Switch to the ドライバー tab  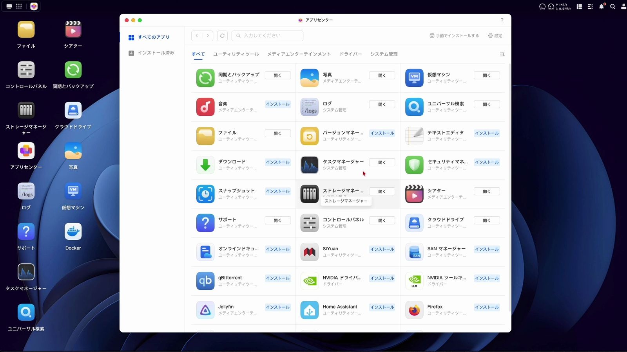tap(351, 54)
